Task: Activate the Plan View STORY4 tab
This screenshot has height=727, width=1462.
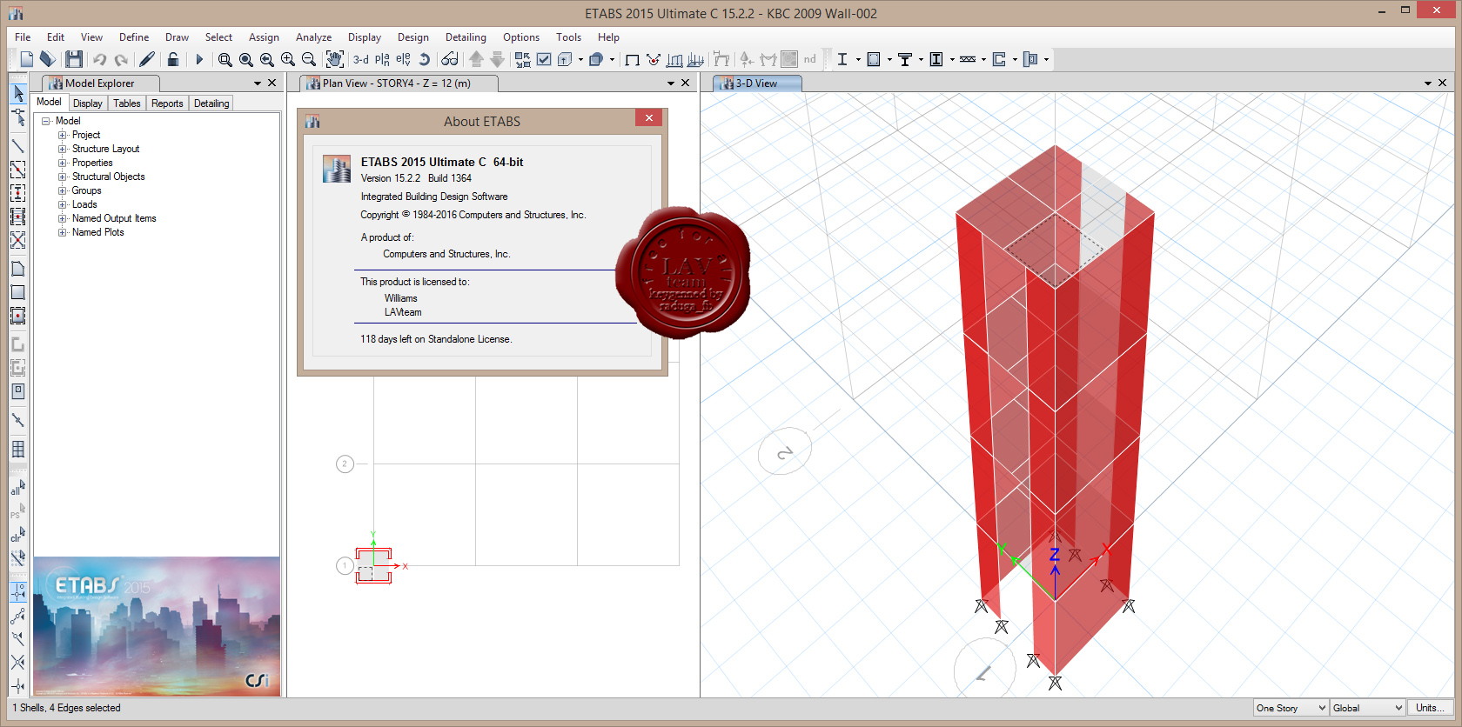Action: click(x=399, y=83)
